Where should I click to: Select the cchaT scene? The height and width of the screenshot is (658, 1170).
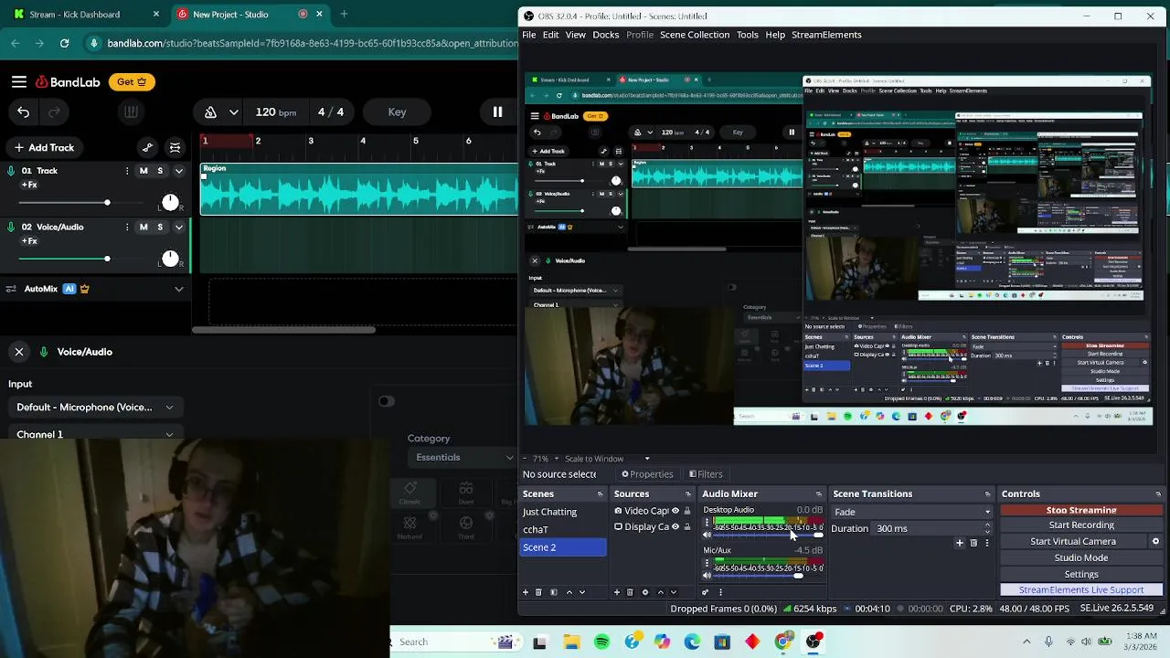tap(563, 529)
